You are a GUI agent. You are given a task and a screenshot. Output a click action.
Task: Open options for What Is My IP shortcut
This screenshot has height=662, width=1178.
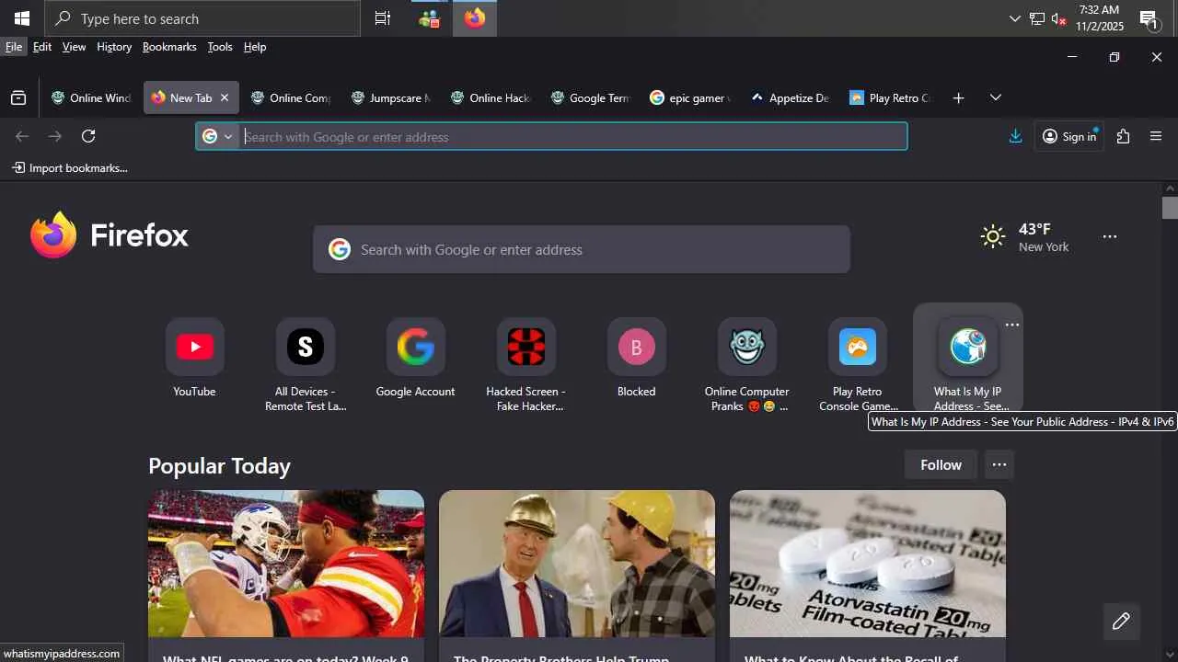pos(1012,325)
